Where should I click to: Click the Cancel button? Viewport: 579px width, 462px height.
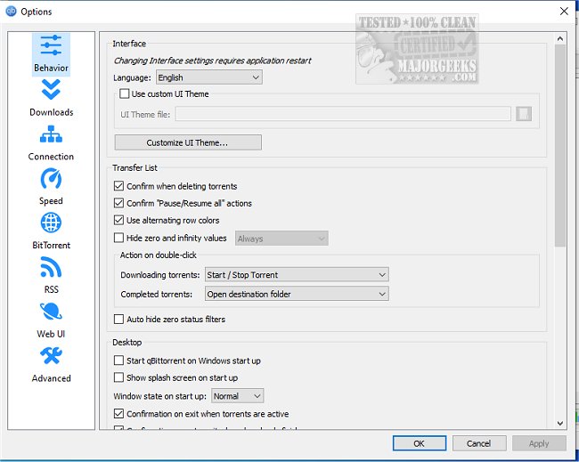click(x=479, y=443)
